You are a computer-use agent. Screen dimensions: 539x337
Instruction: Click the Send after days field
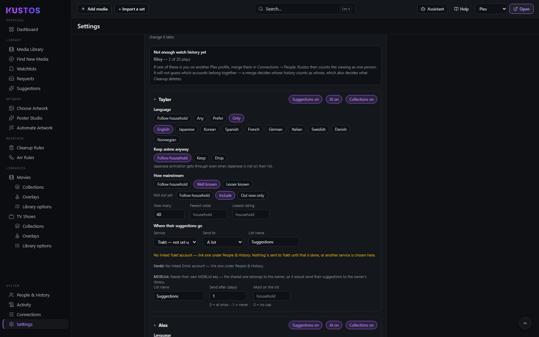228,296
